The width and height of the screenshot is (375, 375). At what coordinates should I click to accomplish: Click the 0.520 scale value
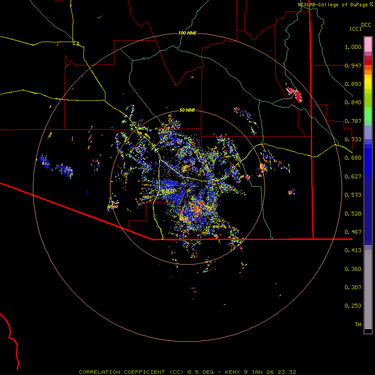(353, 214)
